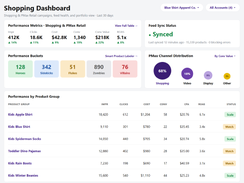Click the 18.6K clicks metric

click(x=36, y=38)
